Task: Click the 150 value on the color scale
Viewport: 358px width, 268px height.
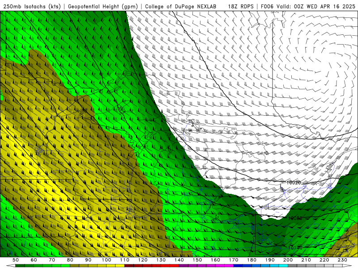Action: click(197, 260)
